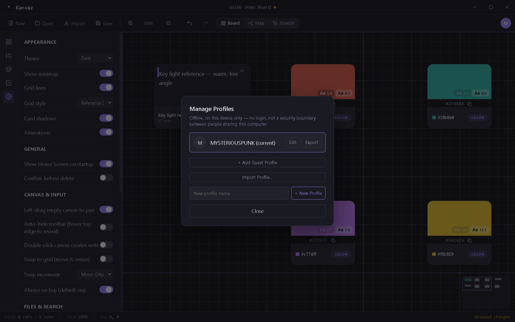This screenshot has width=515, height=322.
Task: Open the checklist sidebar icon
Action: [9, 83]
